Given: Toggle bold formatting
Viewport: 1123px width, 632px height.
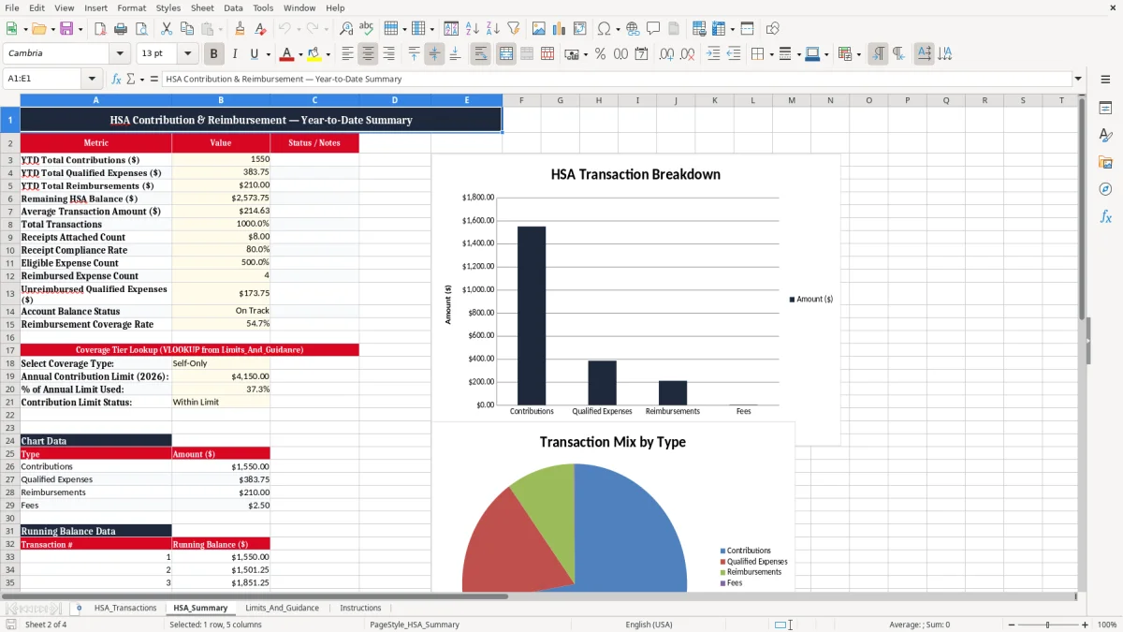Looking at the screenshot, I should [213, 54].
